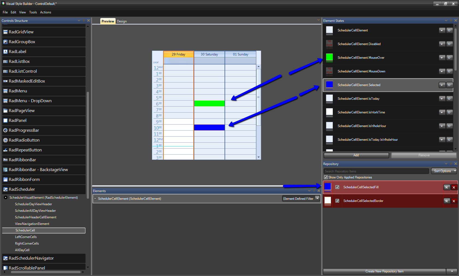Viewport: 459px width, 276px height.
Task: Pin the Element States panel
Action: click(451, 20)
